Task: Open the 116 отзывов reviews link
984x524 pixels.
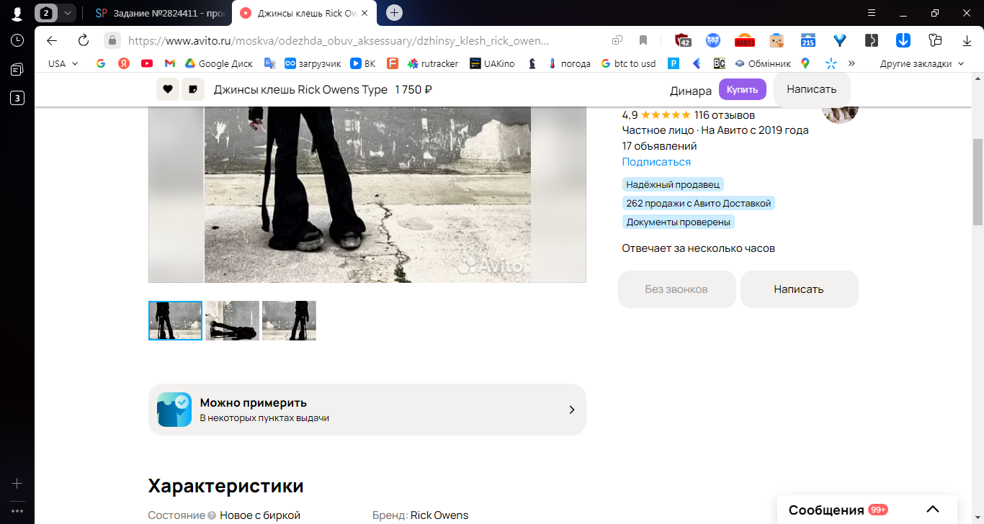Action: click(725, 114)
